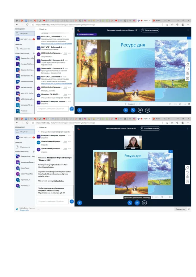Open "tutorial videos" link in welcome message
This screenshot has width=196, height=277.
click(49, 167)
